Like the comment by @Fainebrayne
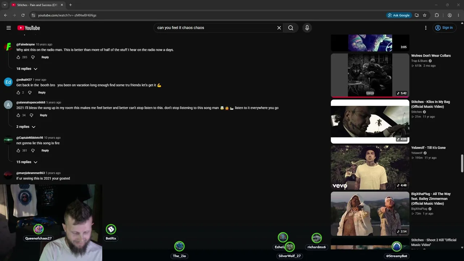This screenshot has height=261, width=464. tap(18, 57)
